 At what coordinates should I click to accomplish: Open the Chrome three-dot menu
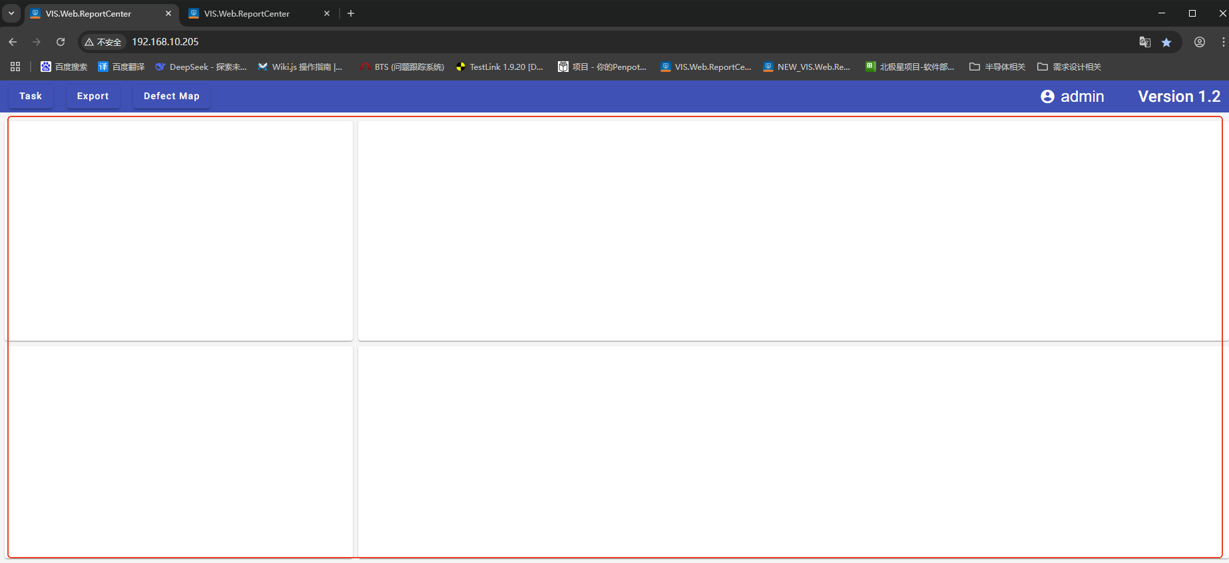click(1223, 42)
